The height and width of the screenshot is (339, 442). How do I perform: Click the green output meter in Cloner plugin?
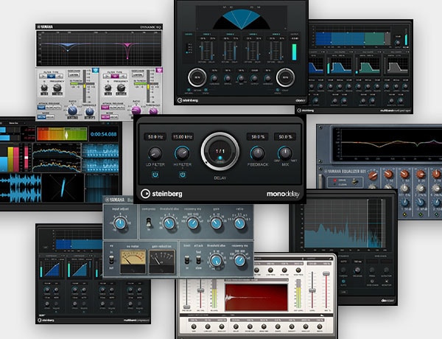click(x=295, y=52)
